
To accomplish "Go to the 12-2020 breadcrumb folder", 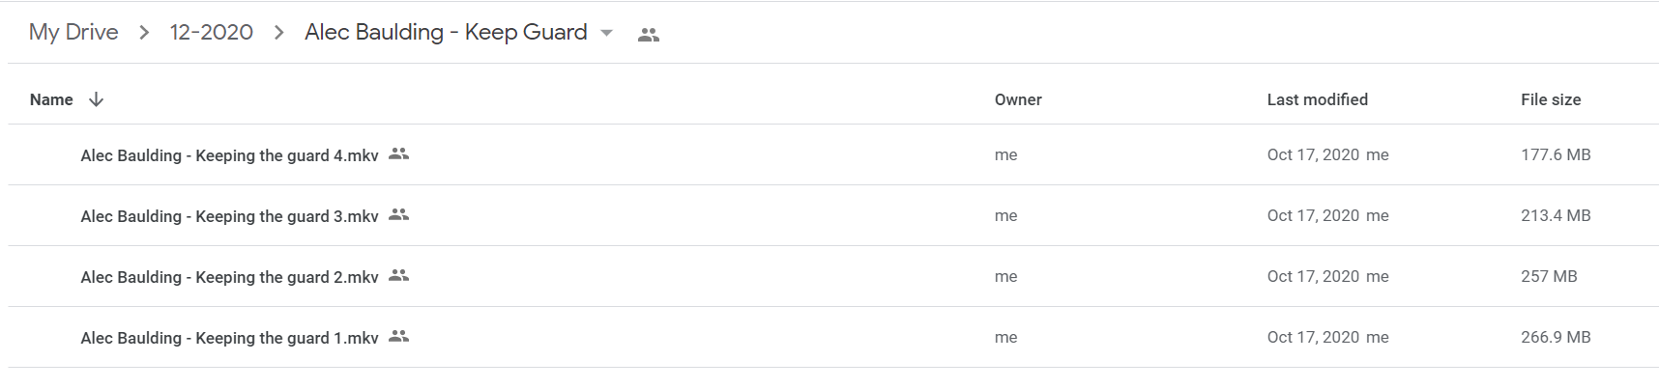I will pos(211,32).
